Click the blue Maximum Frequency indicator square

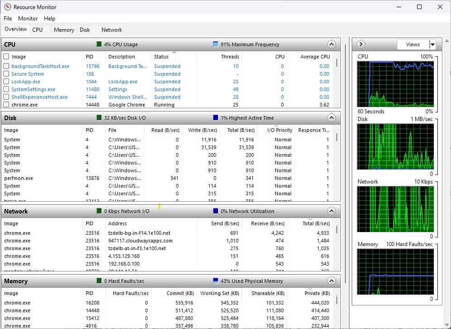pyautogui.click(x=215, y=44)
